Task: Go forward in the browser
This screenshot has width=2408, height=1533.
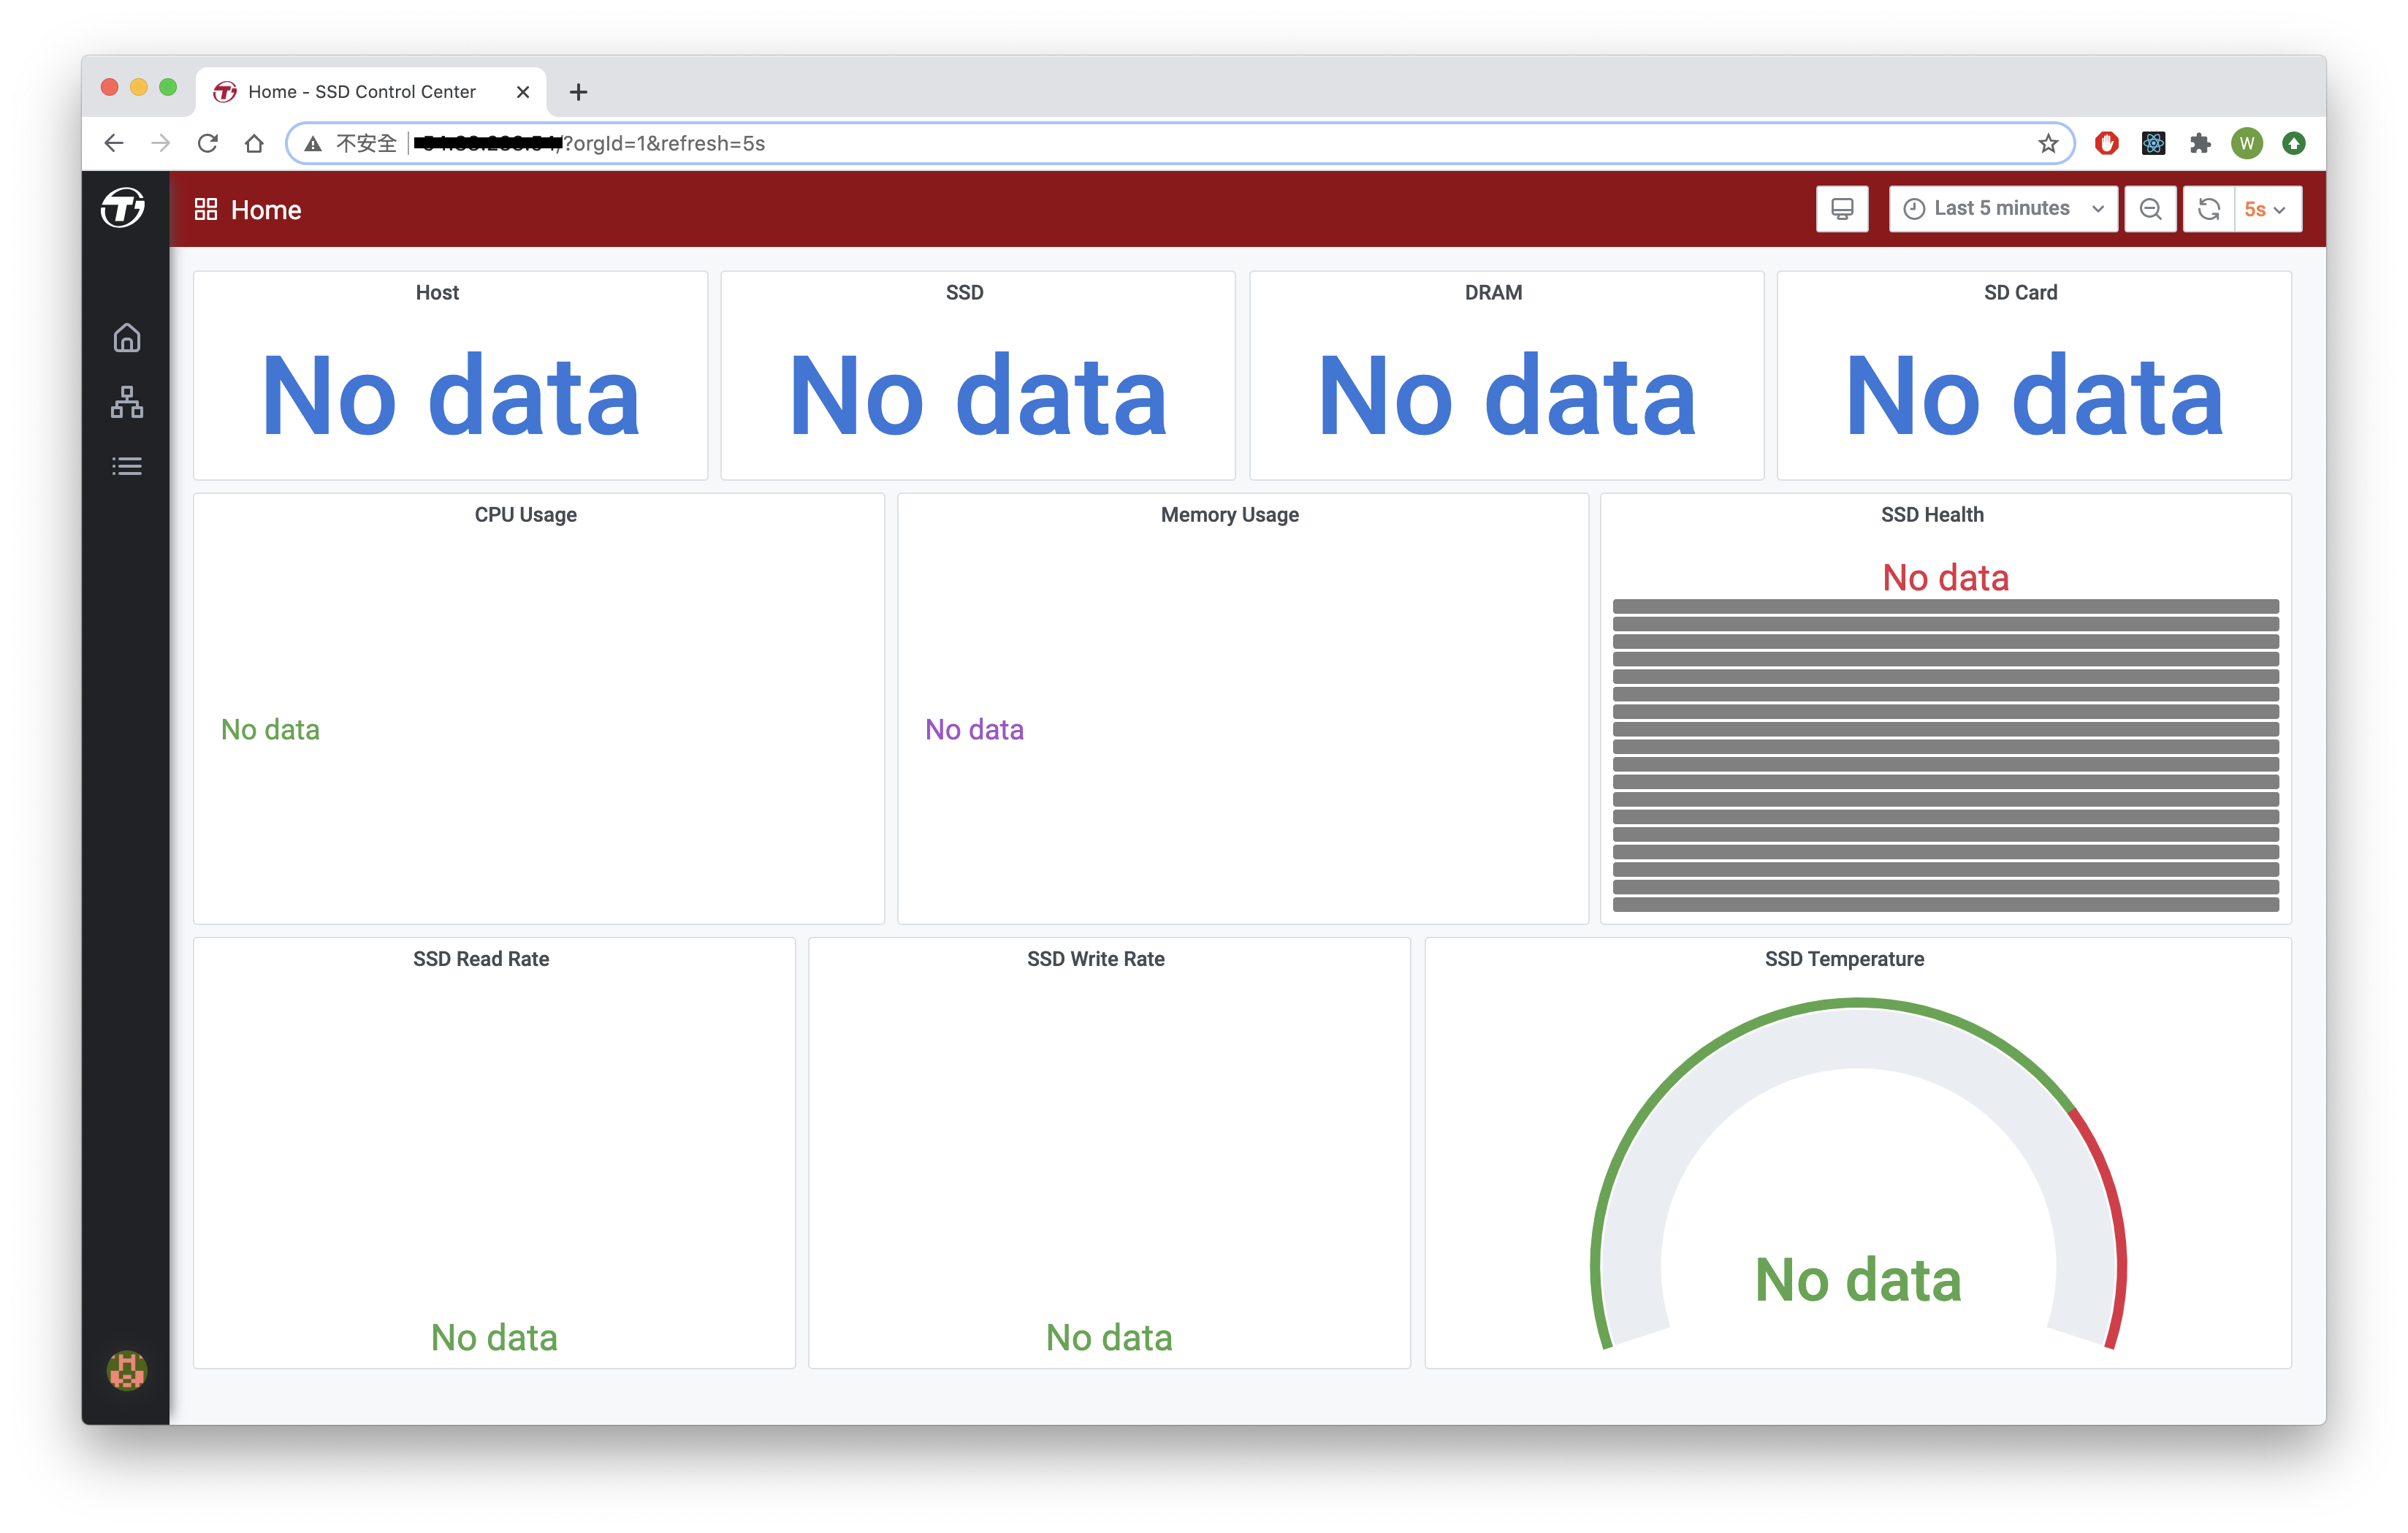Action: (x=161, y=143)
